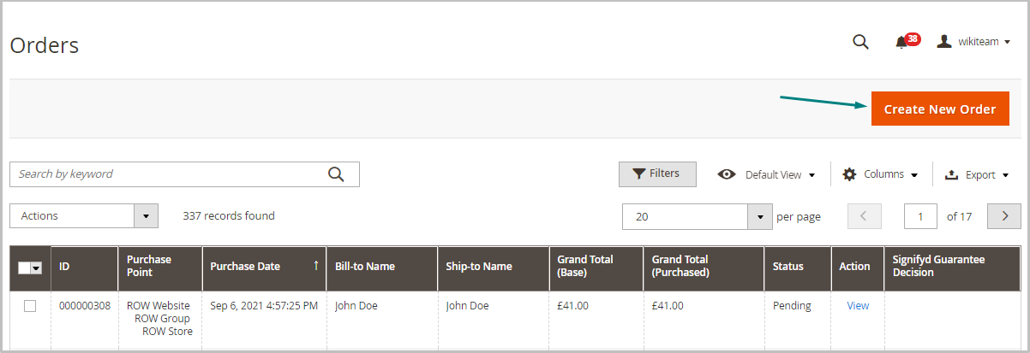Click the Search by keyword field
This screenshot has height=353, width=1030.
point(167,174)
